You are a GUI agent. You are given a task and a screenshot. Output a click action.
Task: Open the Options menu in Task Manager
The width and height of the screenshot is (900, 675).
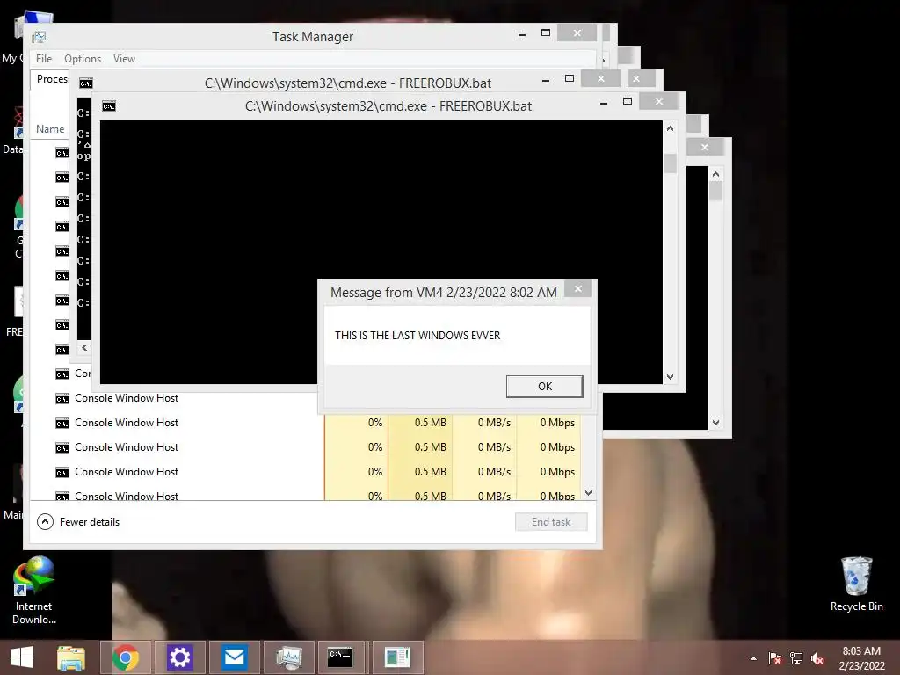83,59
